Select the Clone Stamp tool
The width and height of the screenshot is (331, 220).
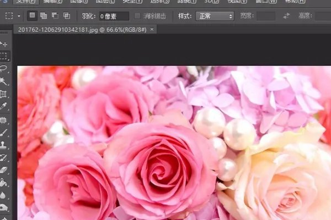[4, 145]
